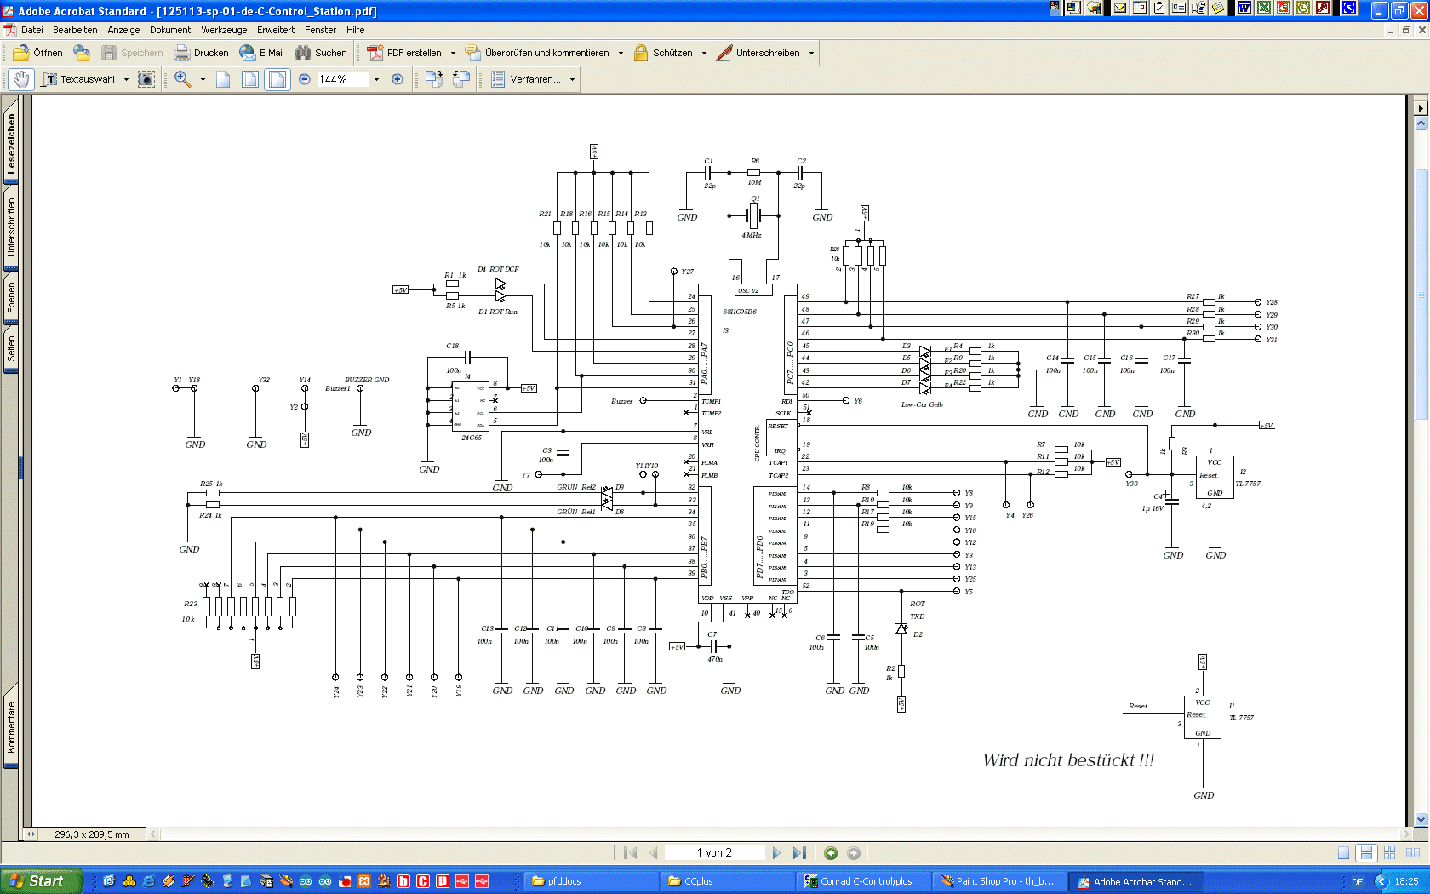Viewport: 1430px width, 894px height.
Task: Click the Verfahren... button
Action: click(525, 79)
